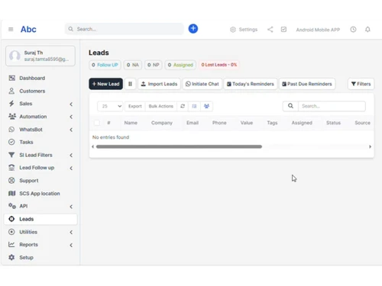Click the Dashboard sidebar icon

click(11, 78)
